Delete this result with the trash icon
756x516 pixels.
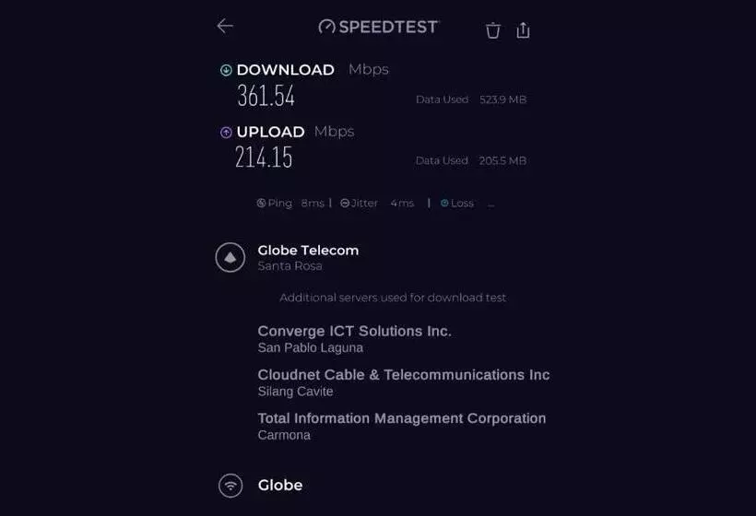(x=493, y=30)
